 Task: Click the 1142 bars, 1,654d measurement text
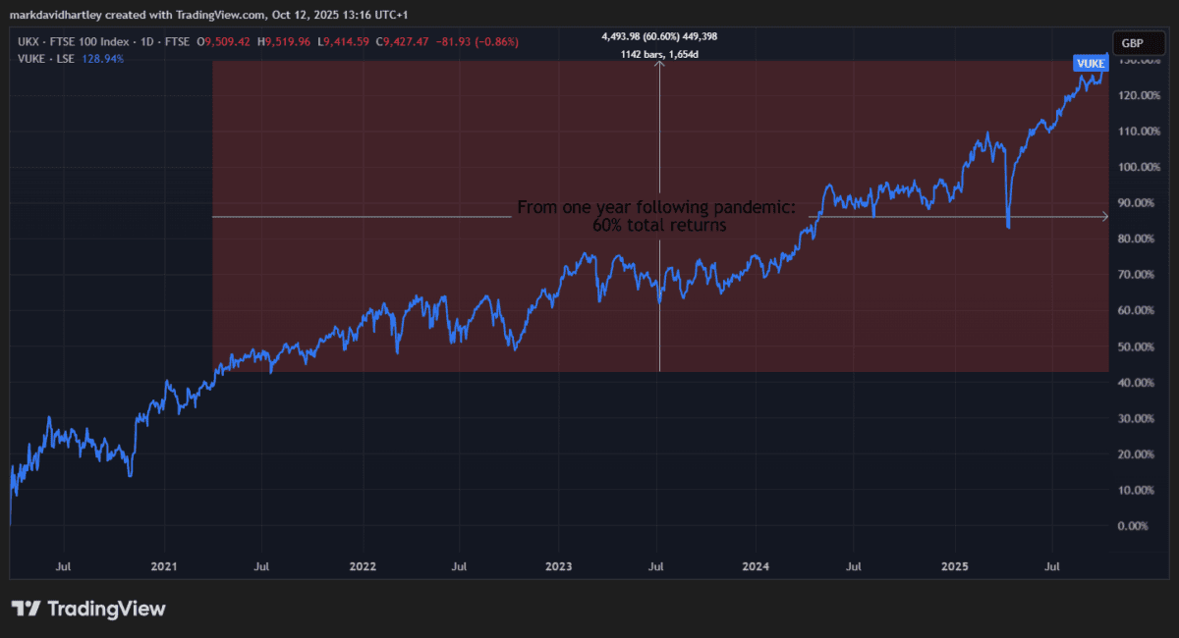(x=658, y=54)
